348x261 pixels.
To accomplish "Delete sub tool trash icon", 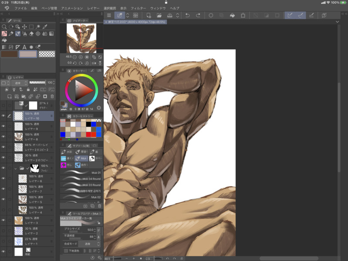I will click(x=99, y=206).
